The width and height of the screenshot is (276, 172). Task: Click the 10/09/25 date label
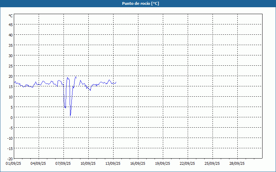[88, 164]
